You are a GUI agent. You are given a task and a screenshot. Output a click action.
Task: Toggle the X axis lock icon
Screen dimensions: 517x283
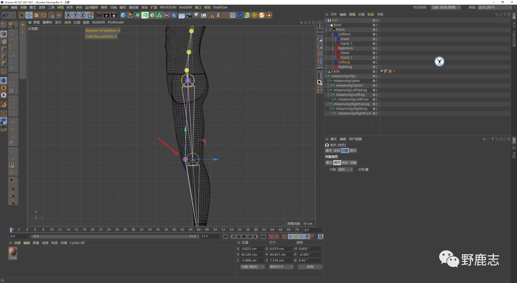tap(68, 15)
